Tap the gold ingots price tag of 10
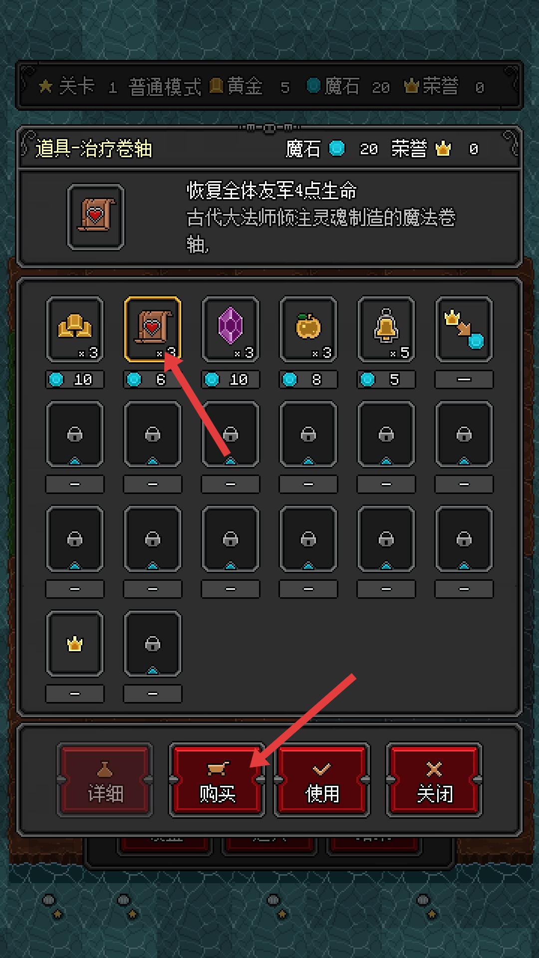539x958 pixels. pos(75,380)
